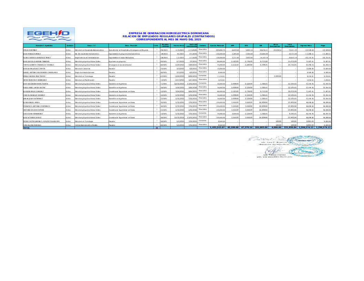Screen dimensions: 364x281
Task: Select the 1,296,574.13 total Pago cell
Action: click(x=323, y=128)
